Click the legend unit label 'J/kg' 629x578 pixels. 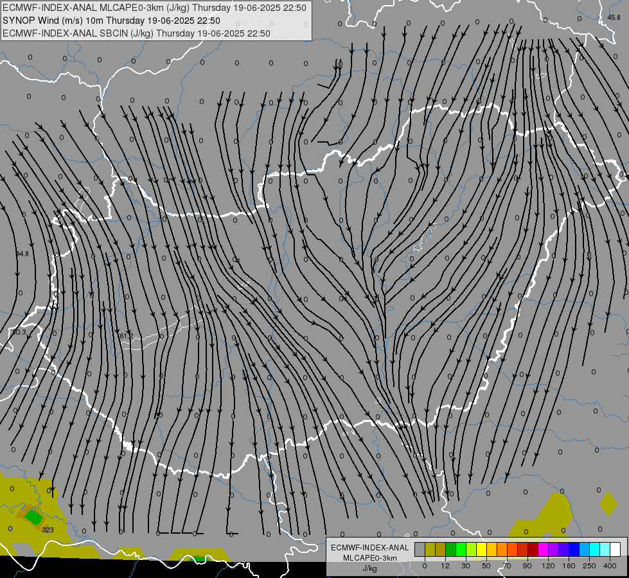click(x=369, y=568)
